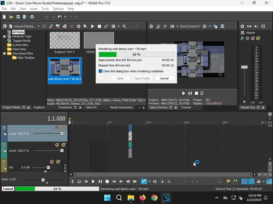This screenshot has width=273, height=204.
Task: Switch to the Media Generators tab
Action: 121,107
